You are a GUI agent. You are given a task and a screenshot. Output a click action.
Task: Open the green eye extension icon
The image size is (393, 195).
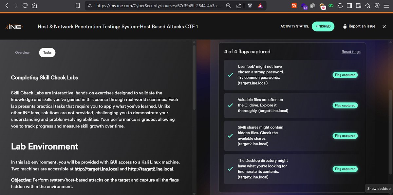pyautogui.click(x=331, y=6)
